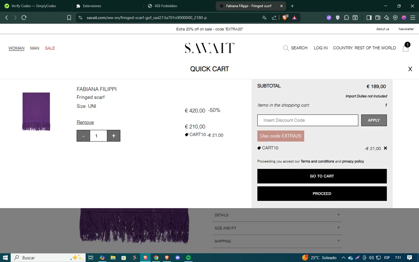Open the translate page icon in the address bar
The width and height of the screenshot is (419, 262).
point(264,18)
